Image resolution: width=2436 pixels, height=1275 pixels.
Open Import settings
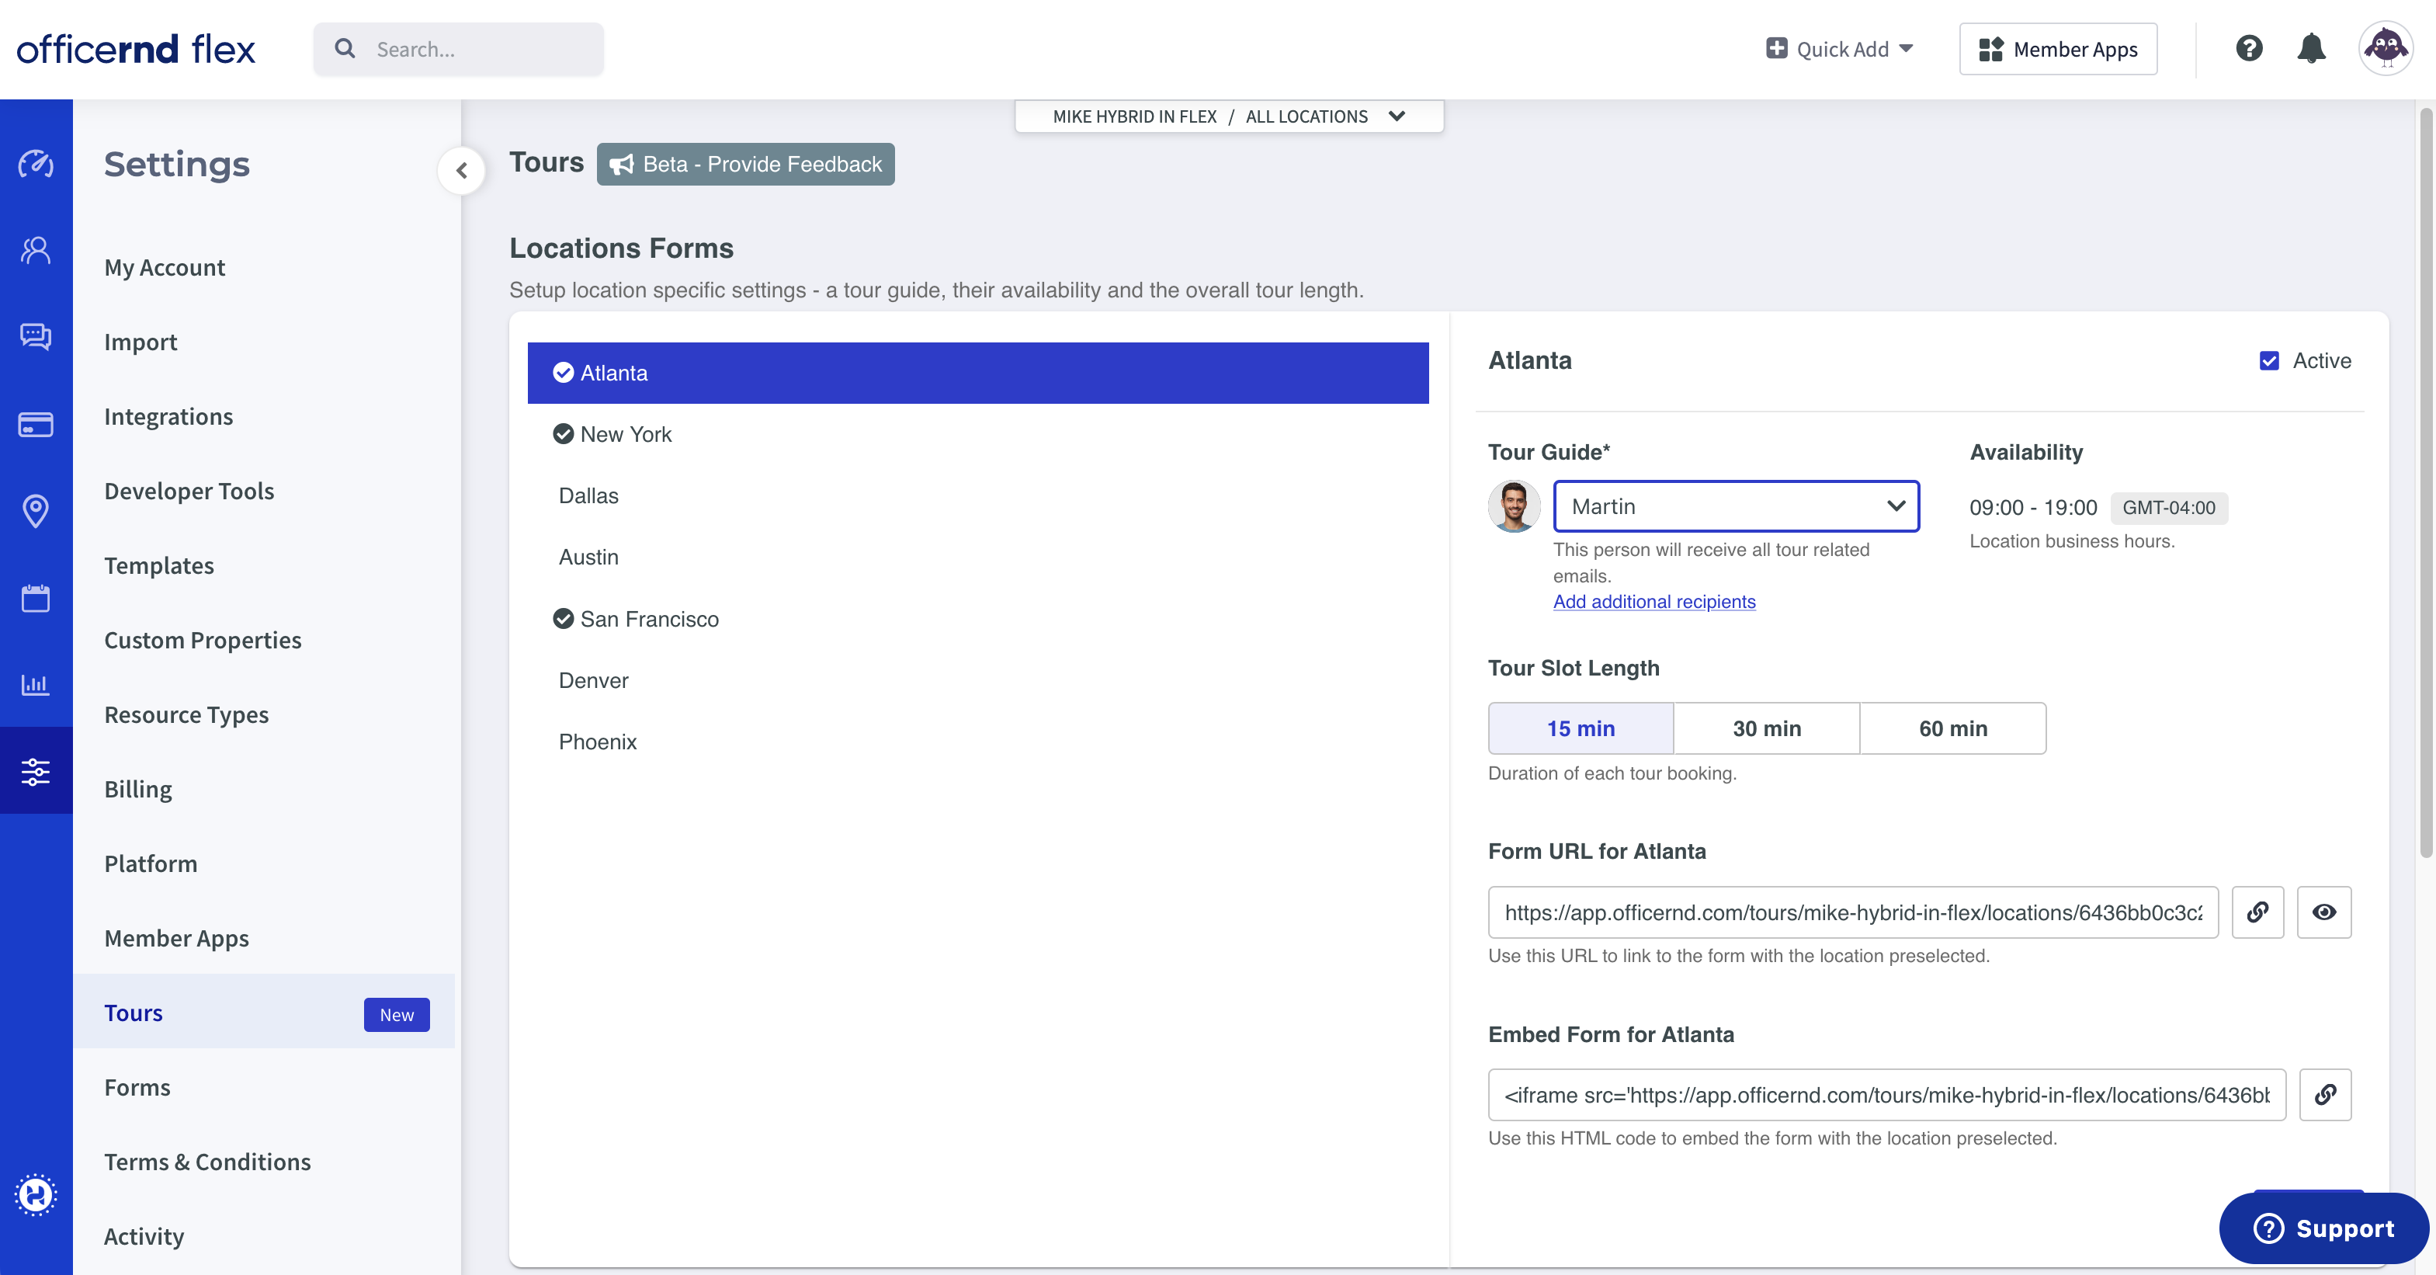tap(140, 342)
